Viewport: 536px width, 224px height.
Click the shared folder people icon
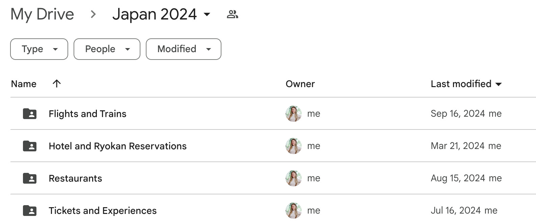[x=232, y=14]
